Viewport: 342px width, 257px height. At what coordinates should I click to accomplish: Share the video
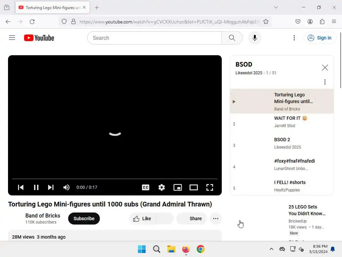[x=191, y=219]
